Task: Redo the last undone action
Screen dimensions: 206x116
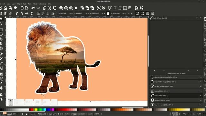Action: 38,8
